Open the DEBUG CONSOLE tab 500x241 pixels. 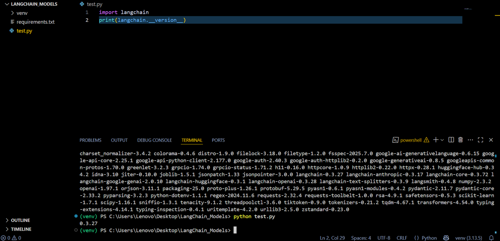(155, 140)
